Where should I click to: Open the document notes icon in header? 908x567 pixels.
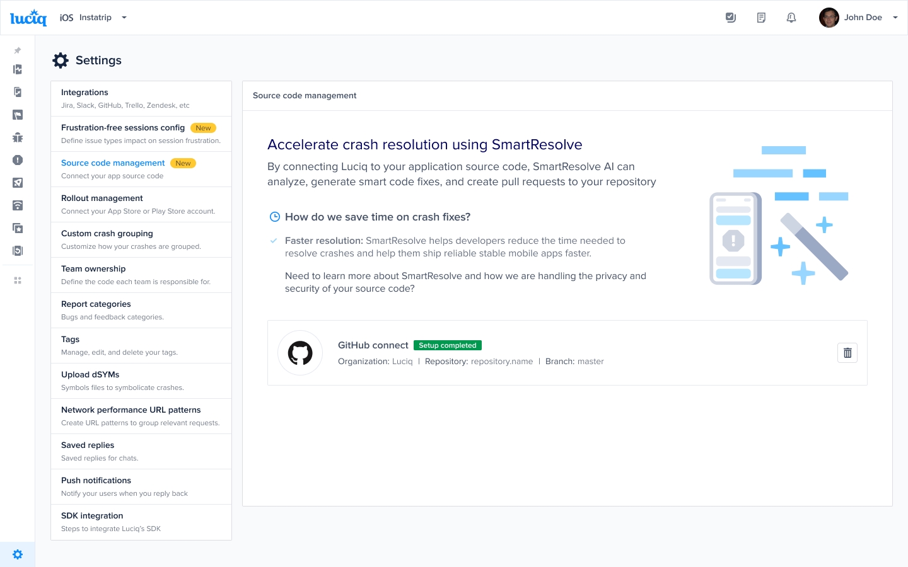(x=761, y=18)
